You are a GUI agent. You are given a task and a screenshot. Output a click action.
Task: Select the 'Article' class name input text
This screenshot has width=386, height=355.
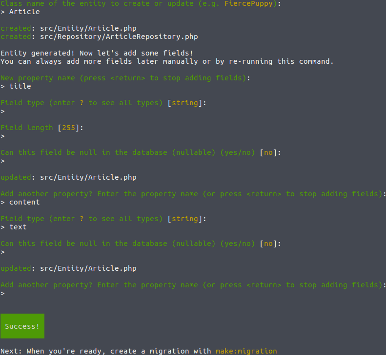[x=24, y=12]
